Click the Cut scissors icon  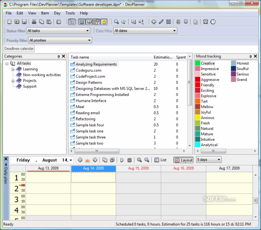(x=34, y=22)
